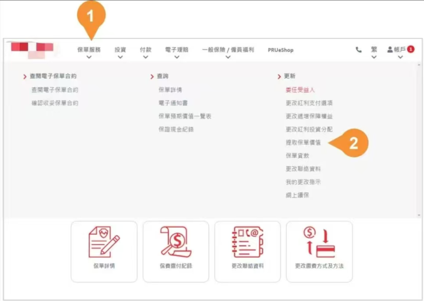The width and height of the screenshot is (424, 301).
Task: Click the 帳戶 person icon
Action: click(390, 50)
